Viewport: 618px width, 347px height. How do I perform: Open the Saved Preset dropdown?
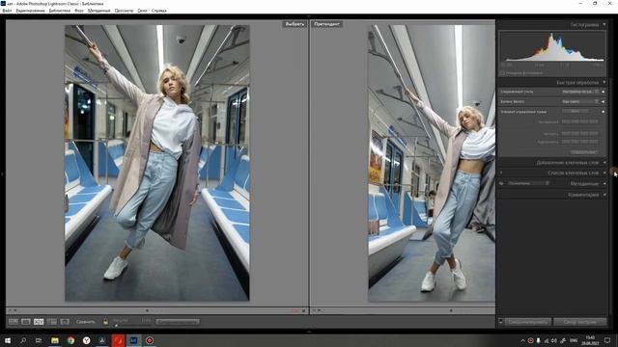coord(580,92)
